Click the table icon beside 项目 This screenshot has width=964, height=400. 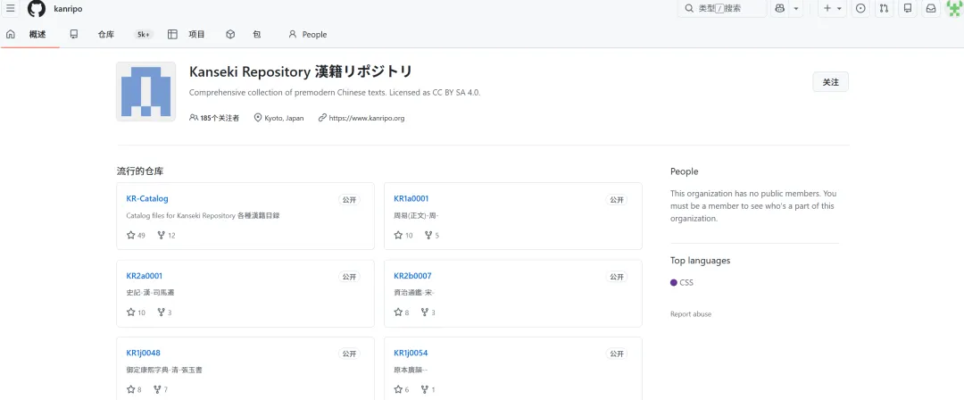173,35
